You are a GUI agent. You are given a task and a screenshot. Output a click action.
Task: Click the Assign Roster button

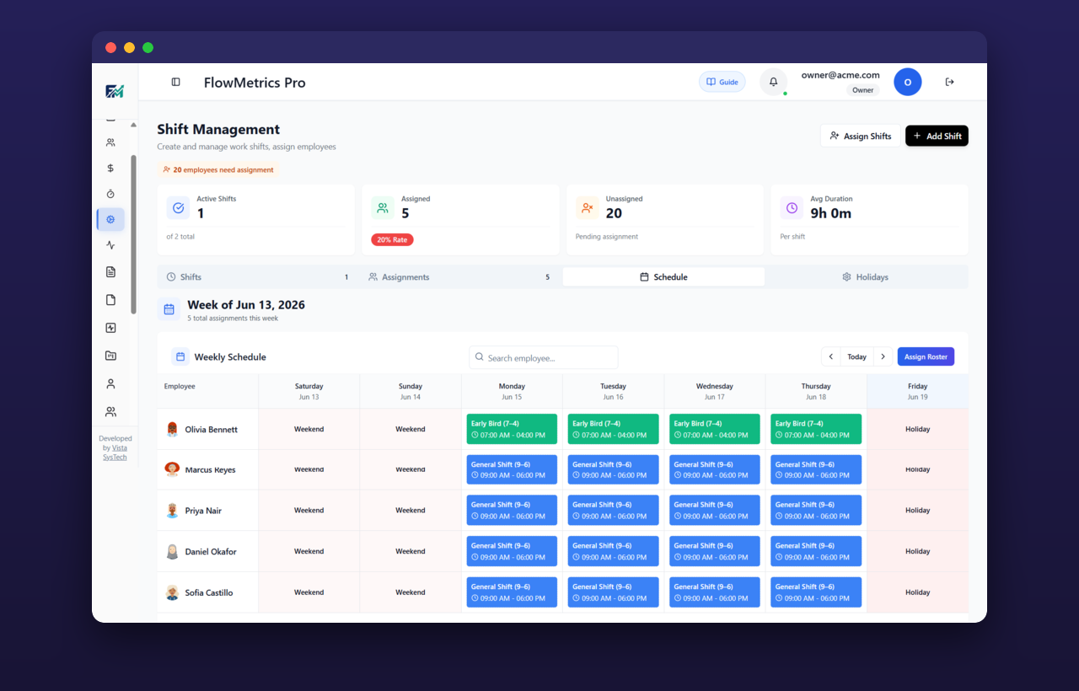coord(926,356)
